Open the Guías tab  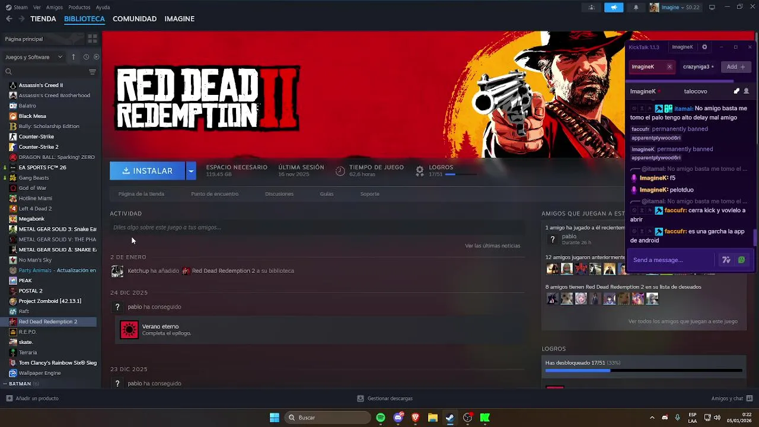click(x=327, y=194)
